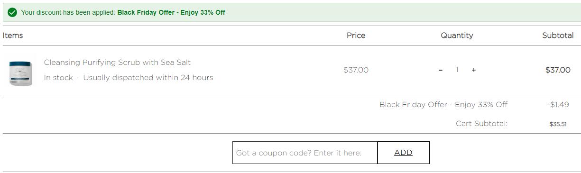Click the -$1.49 discount amount
This screenshot has width=581, height=173.
pos(558,105)
